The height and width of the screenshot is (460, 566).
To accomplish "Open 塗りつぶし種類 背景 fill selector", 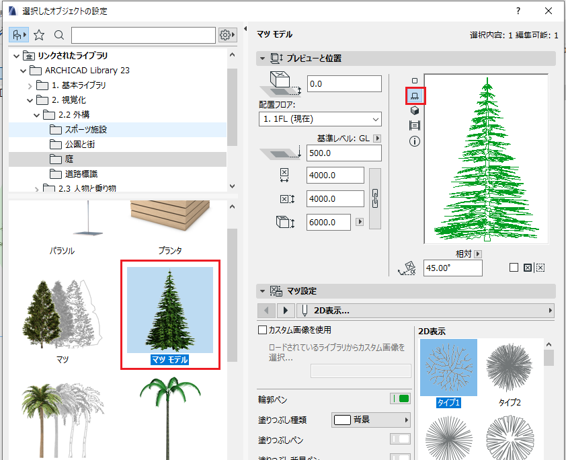I will coord(371,420).
